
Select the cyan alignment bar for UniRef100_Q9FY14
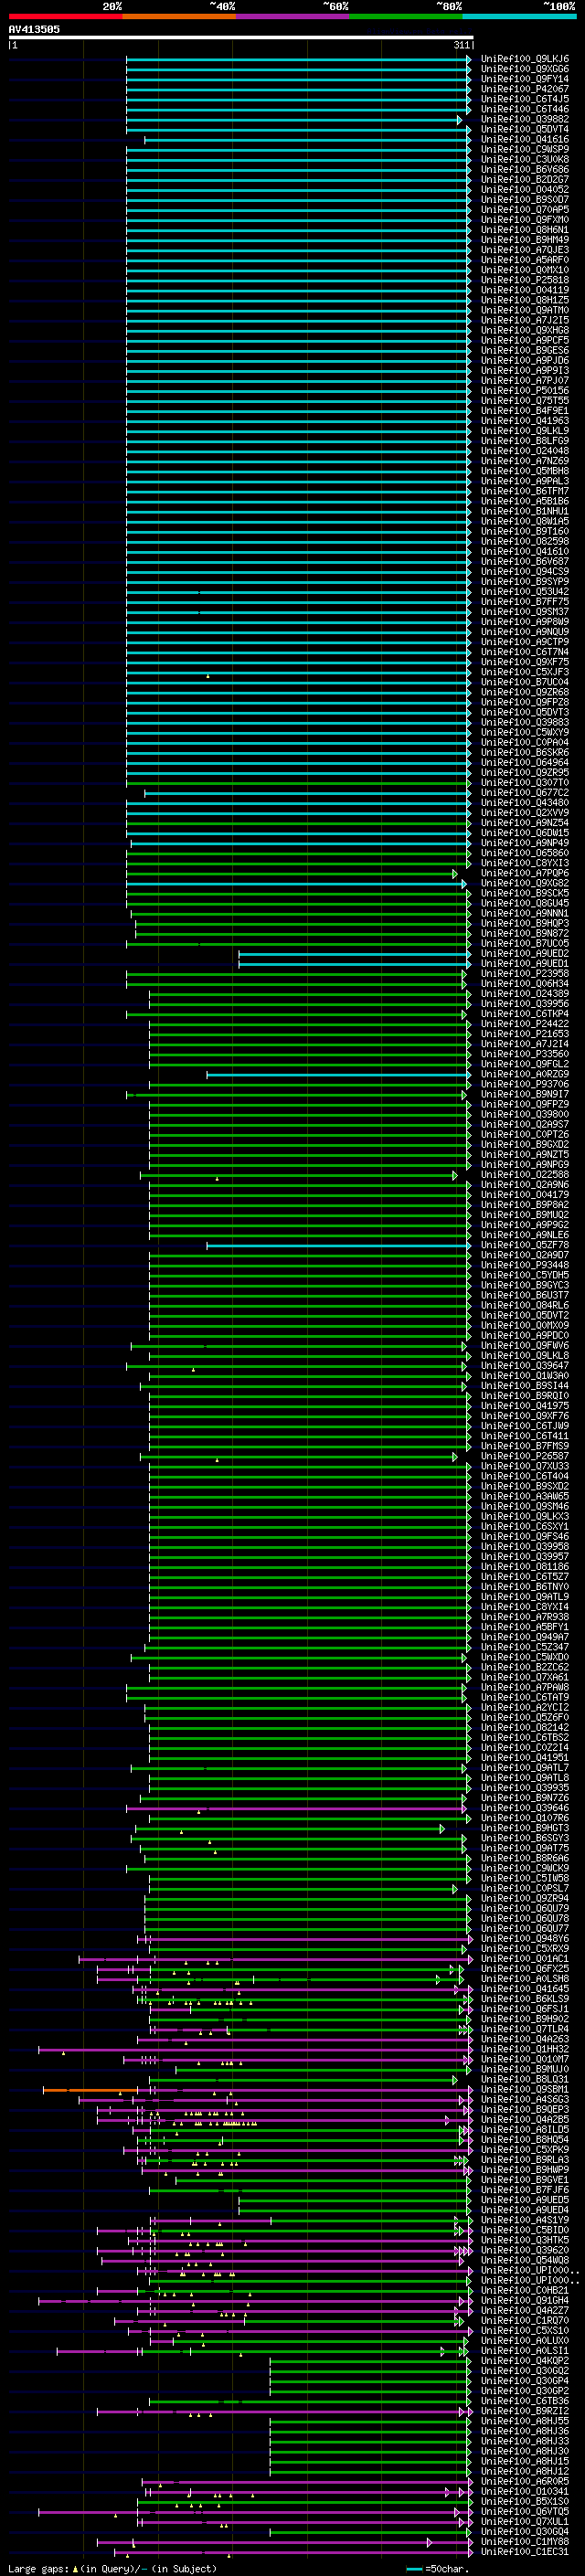(x=298, y=79)
